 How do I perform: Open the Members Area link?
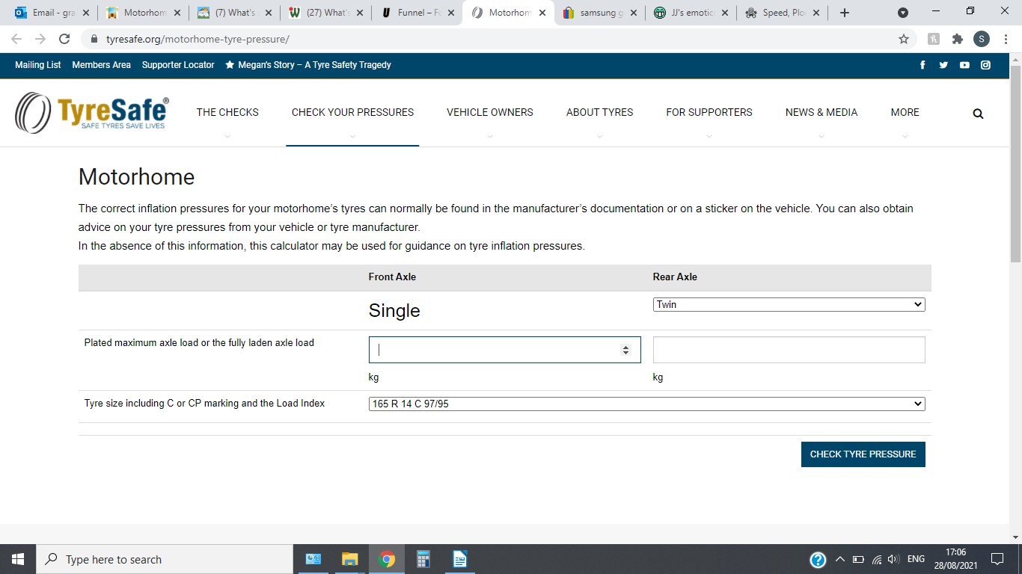coord(101,65)
